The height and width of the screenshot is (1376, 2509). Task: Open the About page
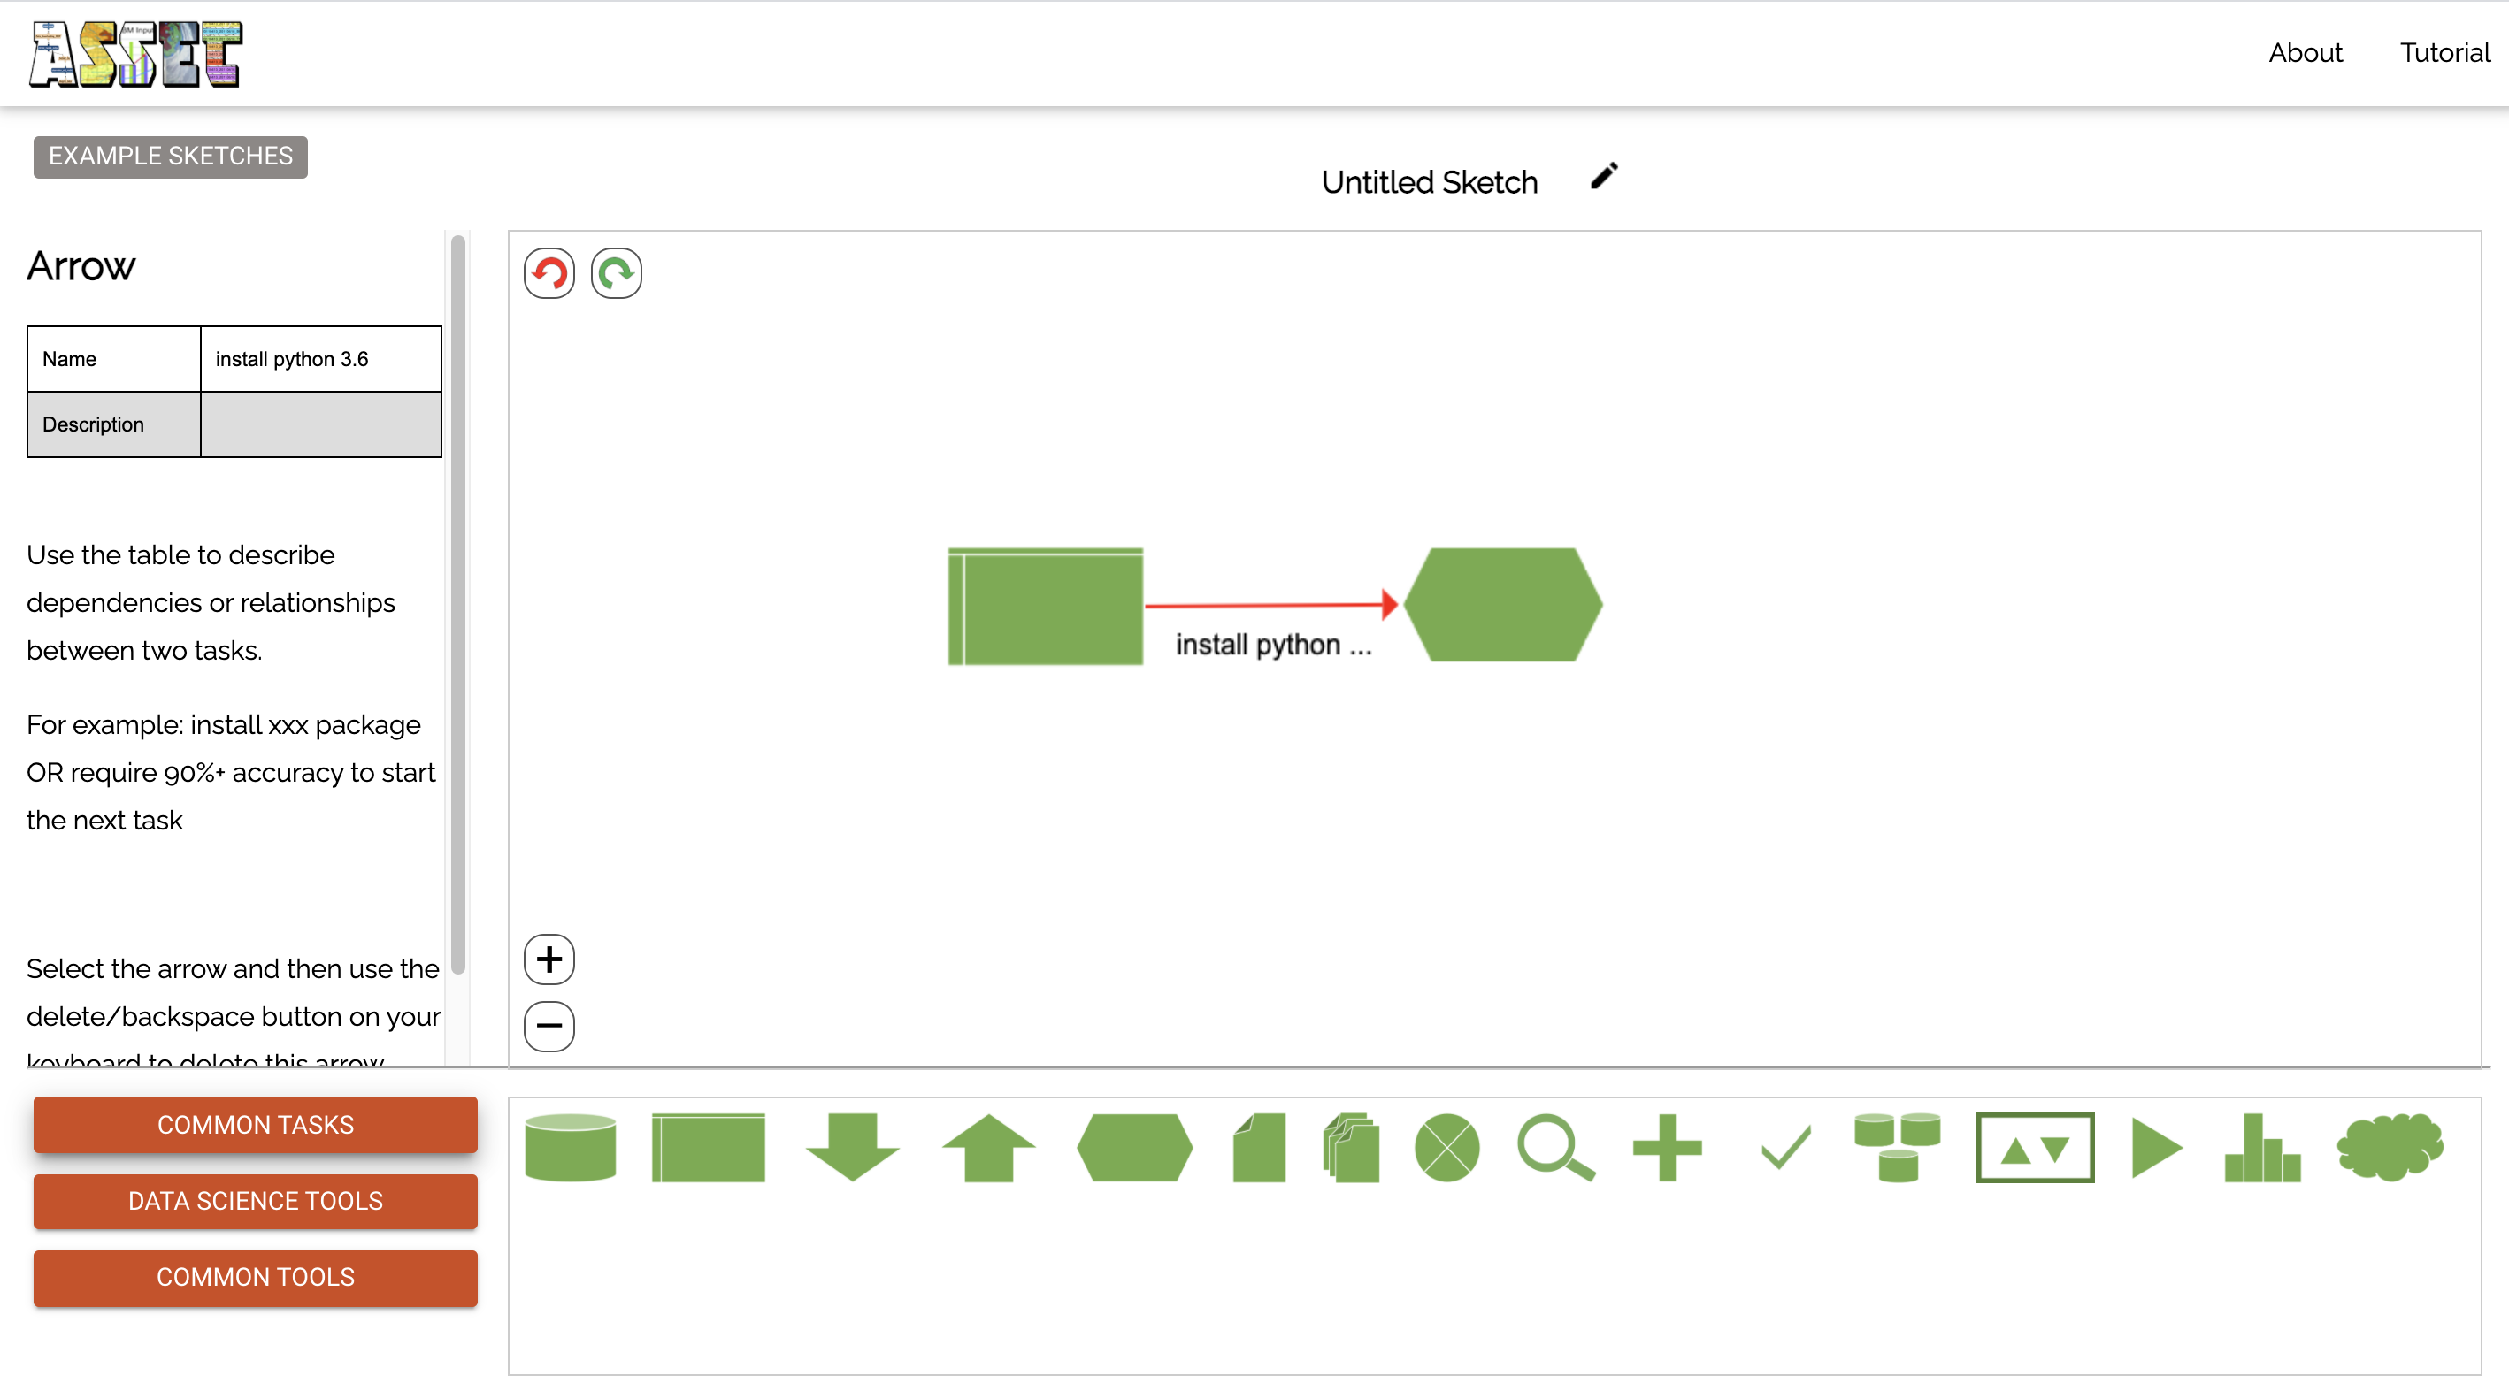2305,52
